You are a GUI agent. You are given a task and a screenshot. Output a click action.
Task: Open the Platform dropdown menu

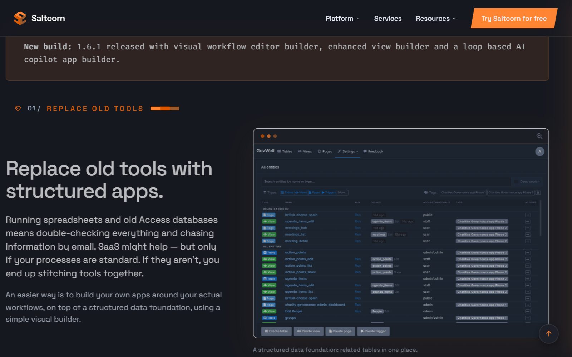[342, 19]
